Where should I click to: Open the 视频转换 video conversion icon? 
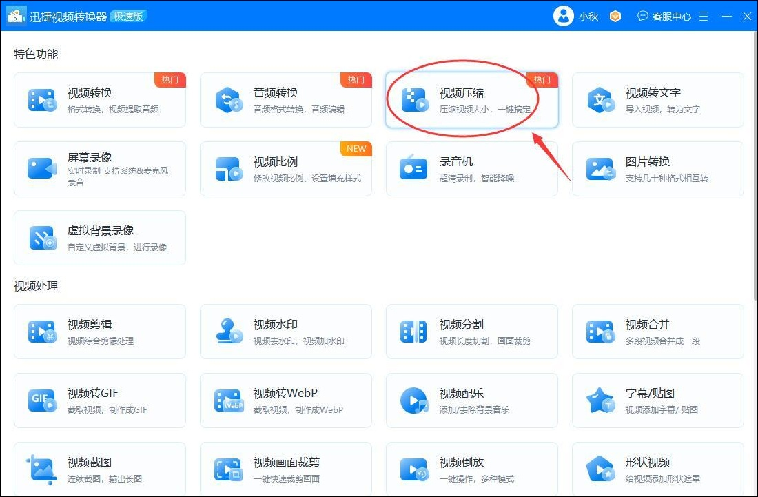pos(42,100)
